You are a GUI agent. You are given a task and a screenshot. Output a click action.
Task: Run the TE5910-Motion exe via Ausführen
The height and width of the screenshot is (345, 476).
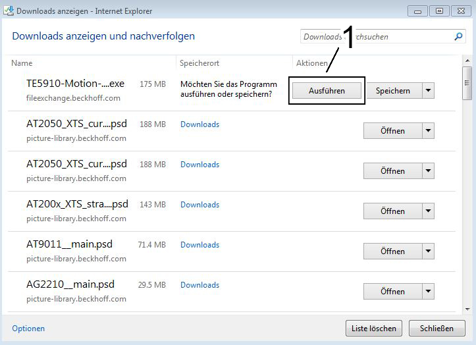(327, 90)
